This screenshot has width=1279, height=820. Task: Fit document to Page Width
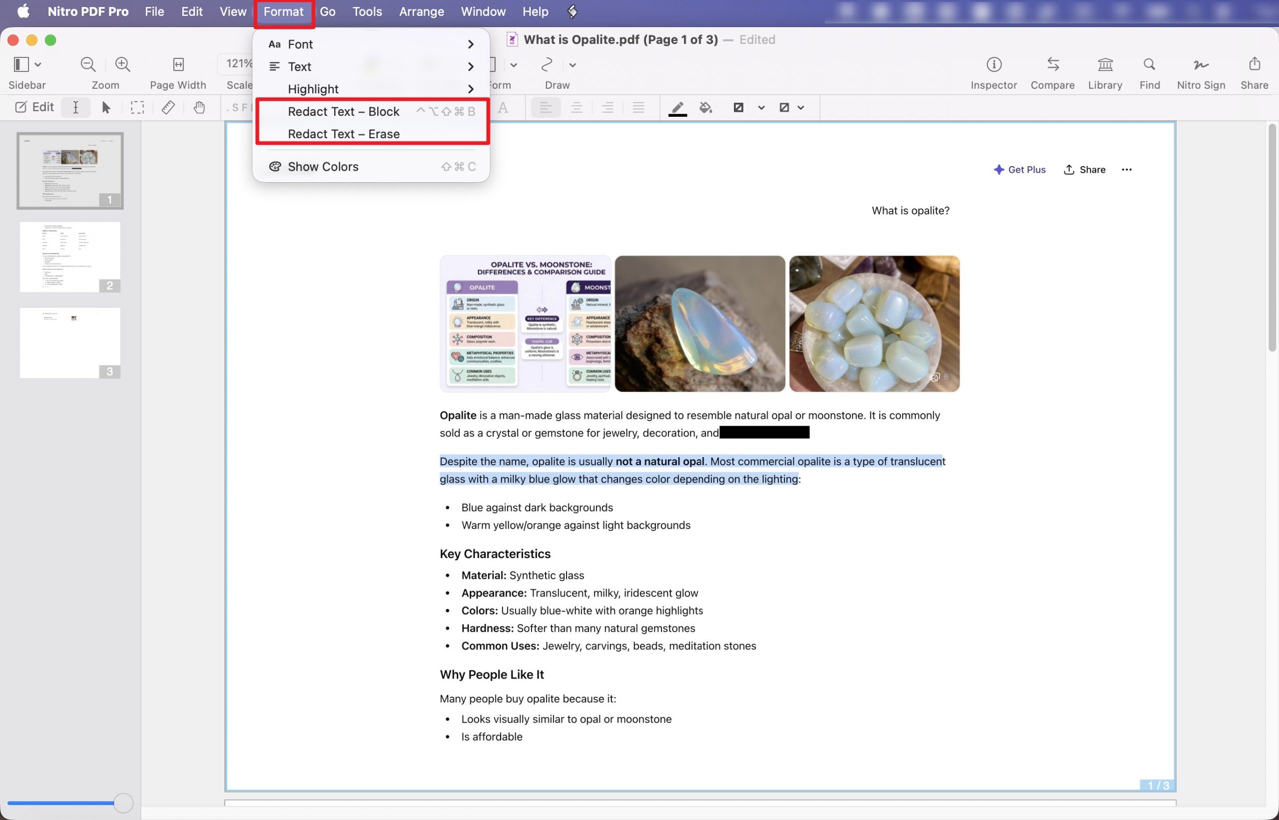pos(178,64)
